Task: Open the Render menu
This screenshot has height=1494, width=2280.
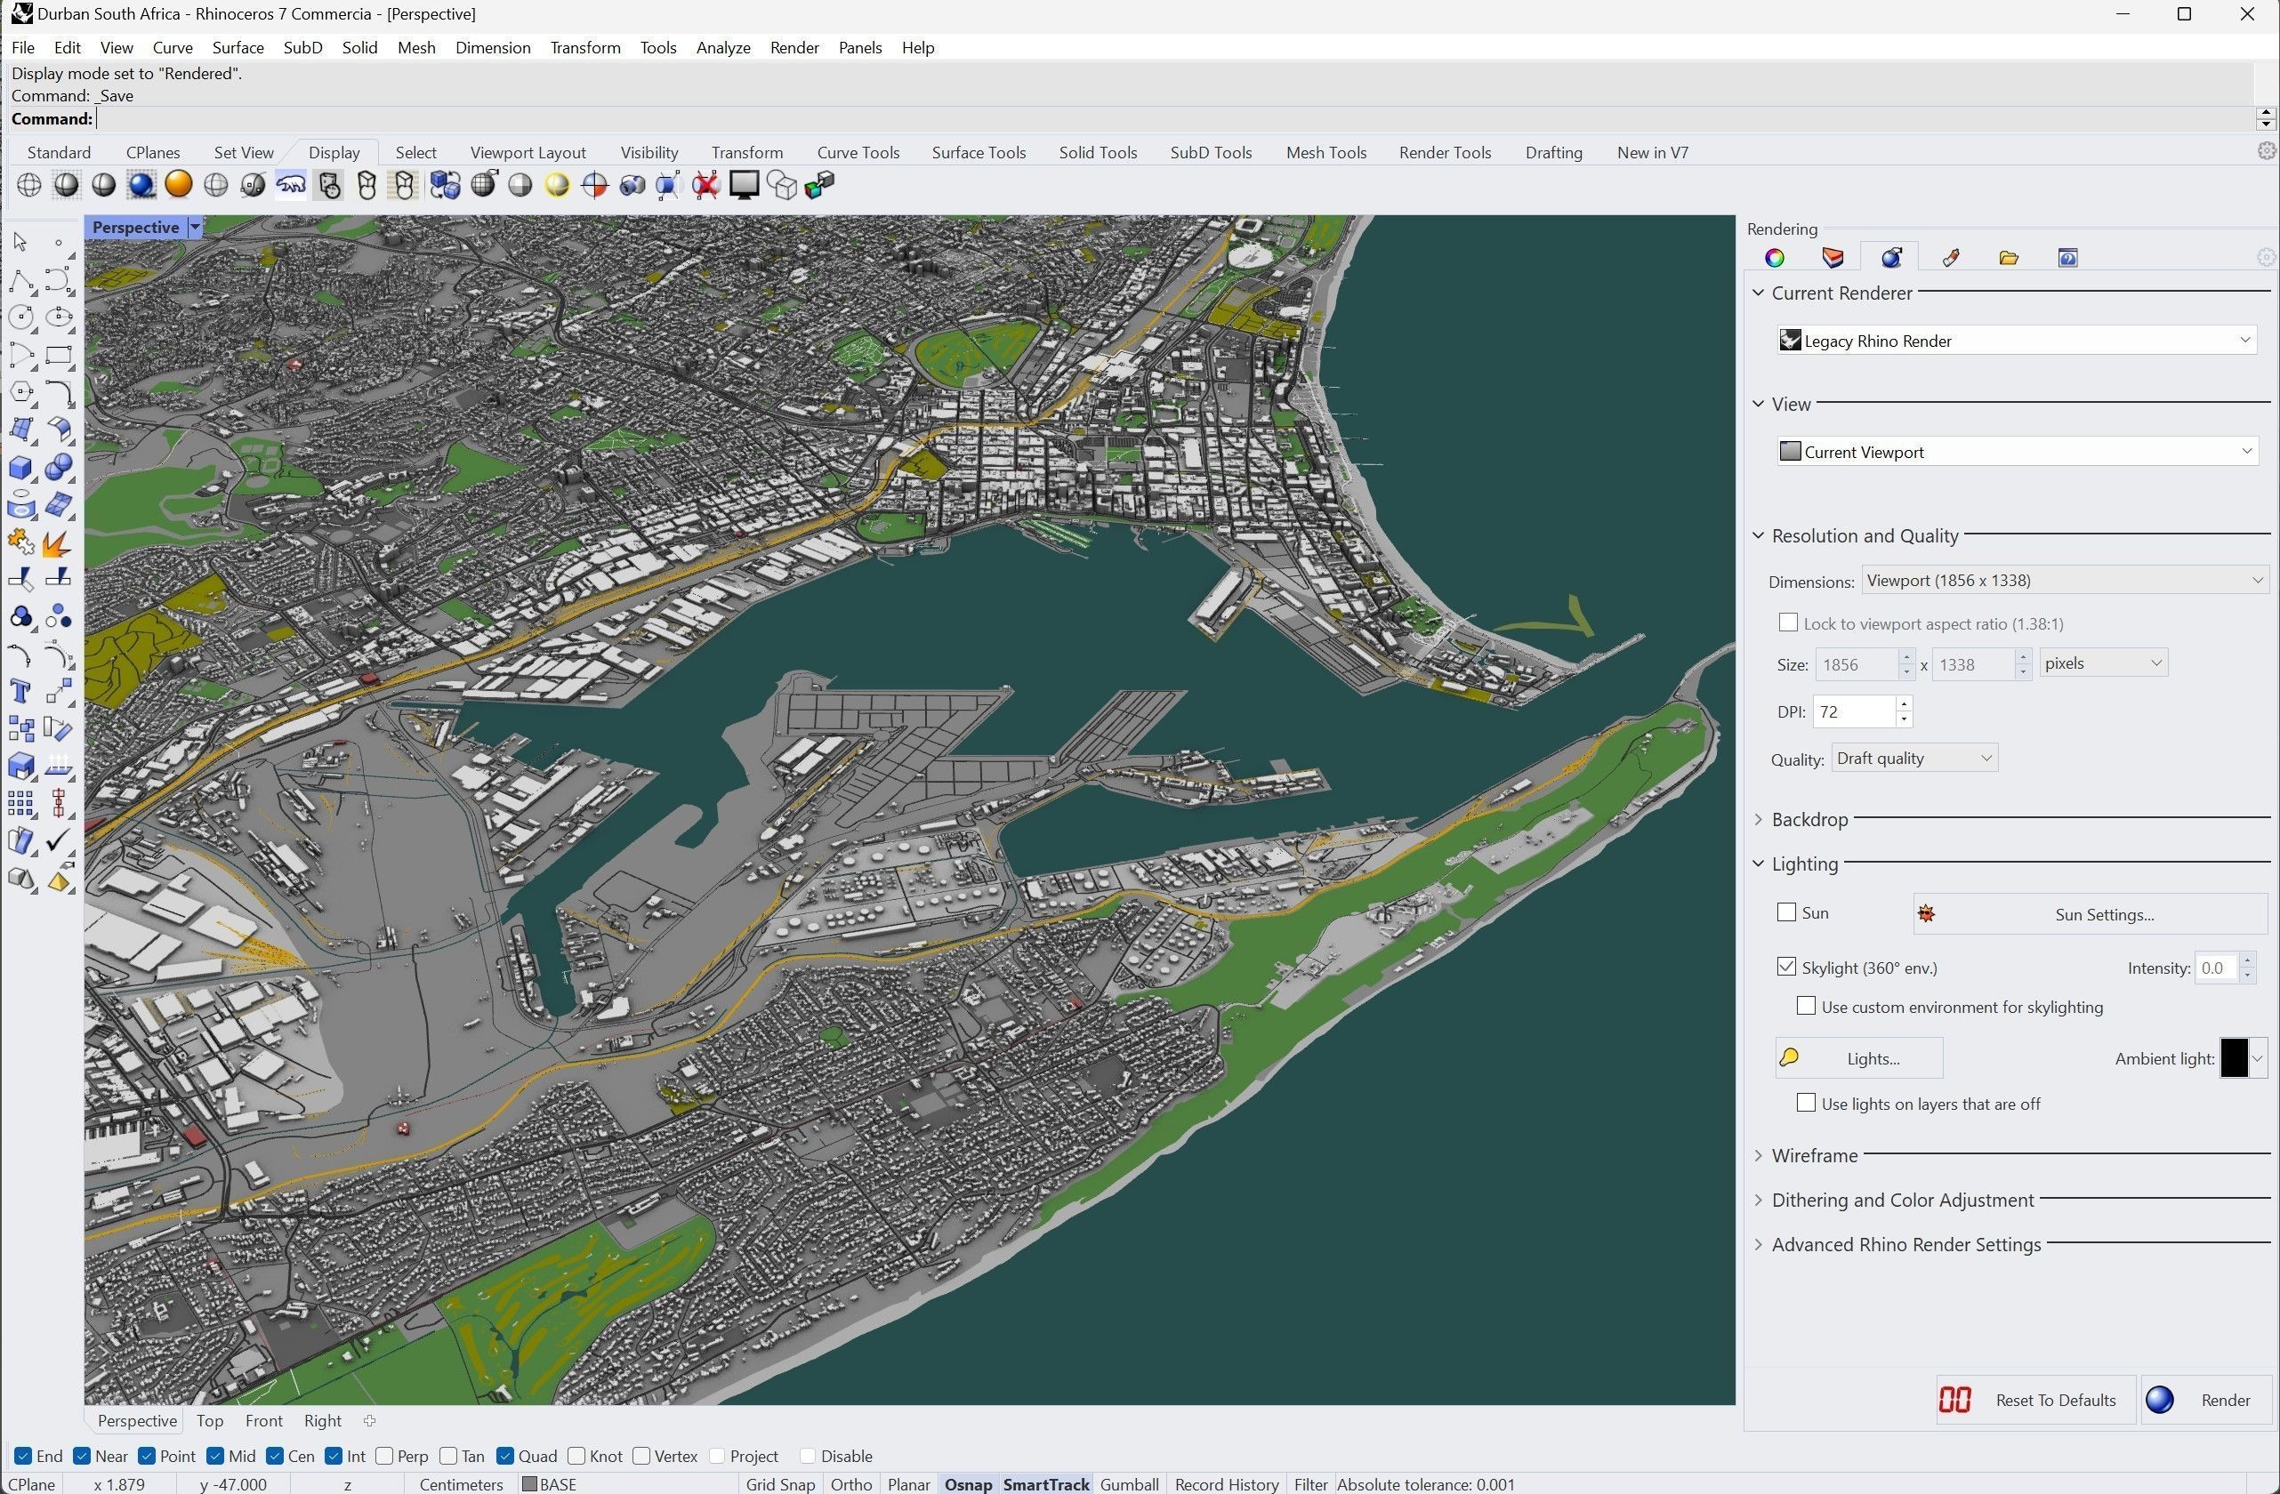Action: click(794, 47)
